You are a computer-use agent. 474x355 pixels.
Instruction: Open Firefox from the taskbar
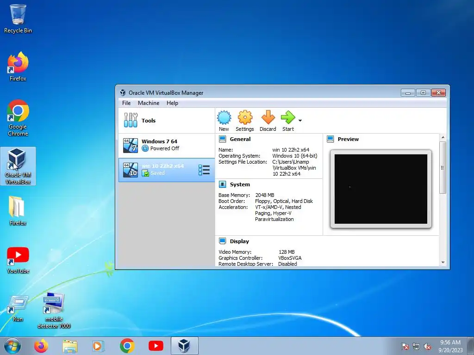click(x=41, y=346)
